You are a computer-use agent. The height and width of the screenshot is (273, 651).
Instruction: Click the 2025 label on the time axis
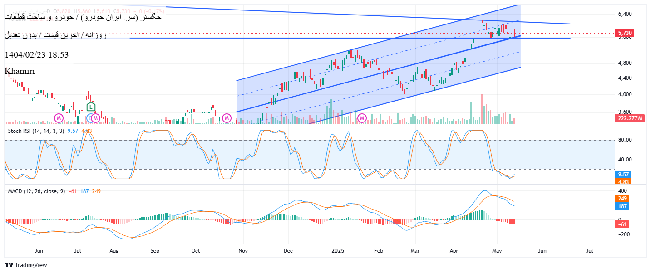pos(338,250)
